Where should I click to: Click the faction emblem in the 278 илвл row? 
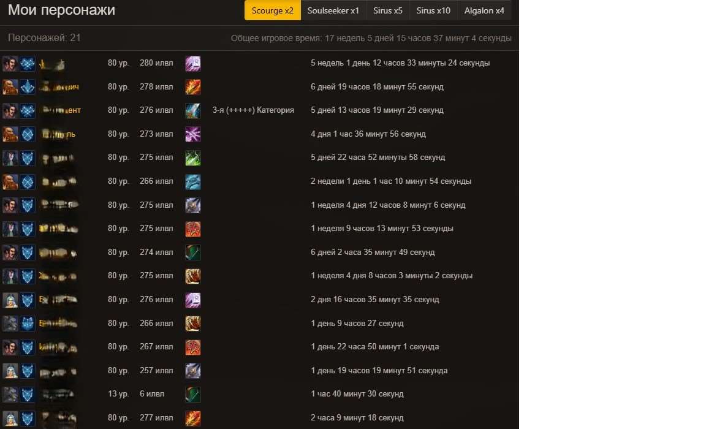pyautogui.click(x=27, y=87)
